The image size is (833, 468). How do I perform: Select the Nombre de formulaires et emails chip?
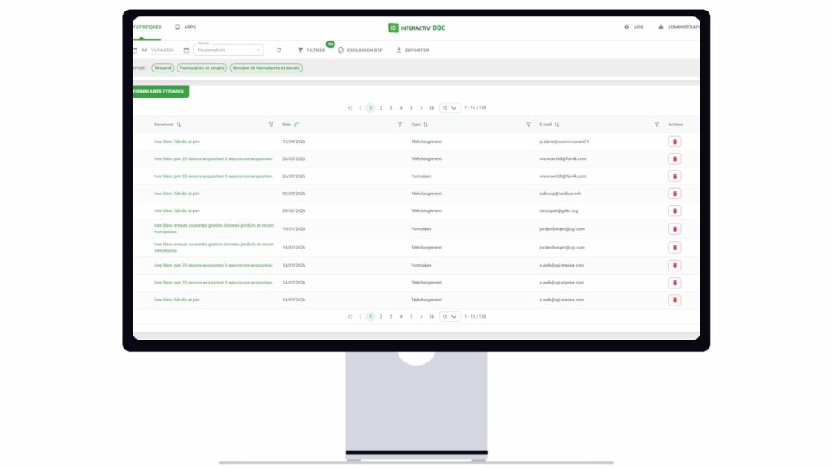pyautogui.click(x=268, y=68)
